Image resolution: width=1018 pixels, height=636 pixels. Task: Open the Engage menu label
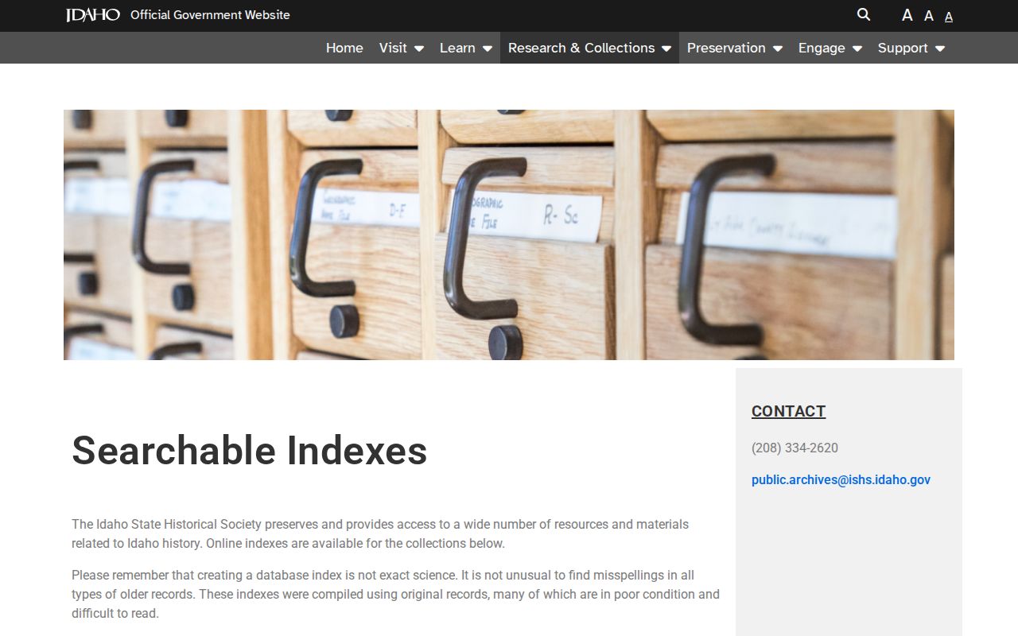pyautogui.click(x=822, y=48)
